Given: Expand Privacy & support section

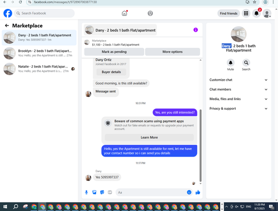Looking at the screenshot, I should 239,109.
